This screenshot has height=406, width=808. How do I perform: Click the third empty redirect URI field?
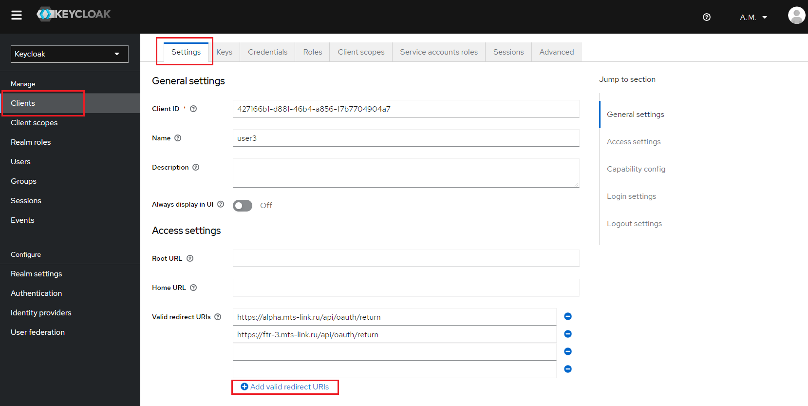point(395,352)
